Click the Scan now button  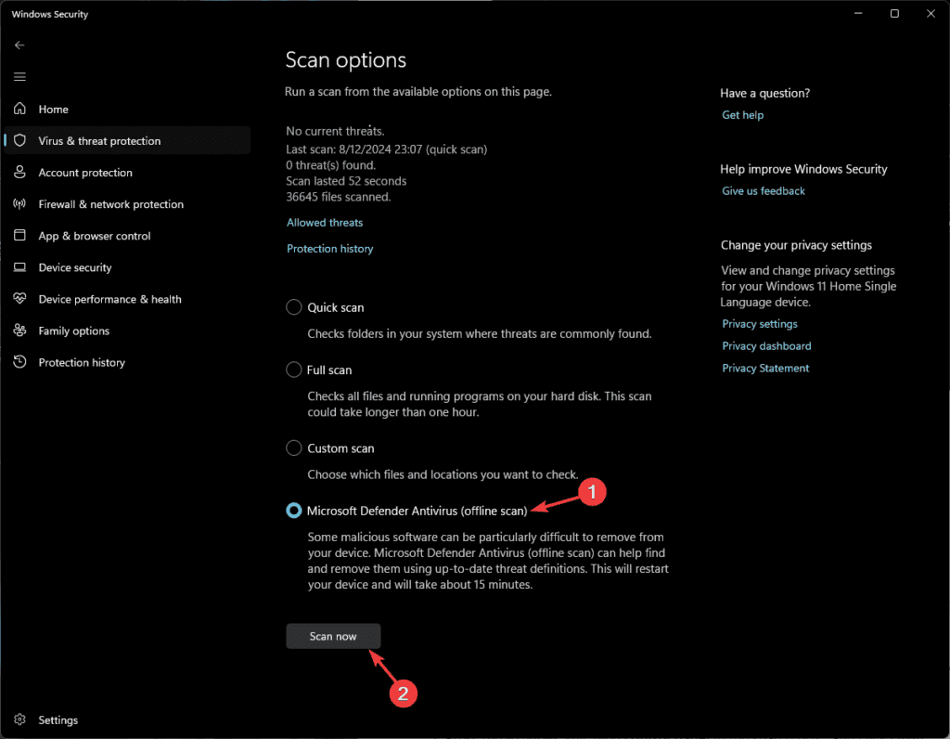click(x=333, y=636)
